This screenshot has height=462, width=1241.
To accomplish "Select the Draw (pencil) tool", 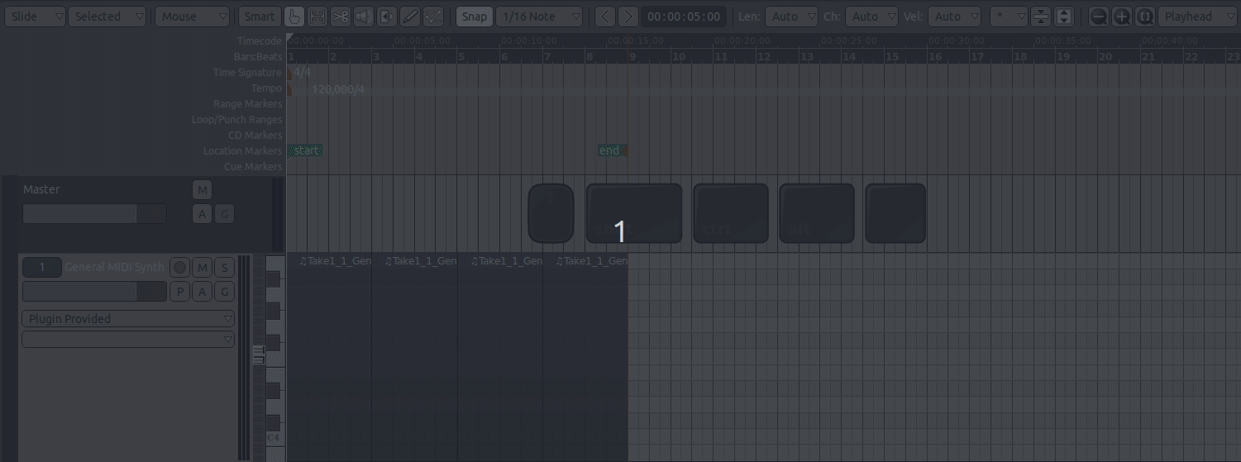I will click(x=409, y=17).
